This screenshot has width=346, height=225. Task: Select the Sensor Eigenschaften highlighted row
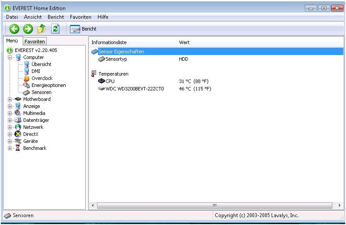[x=217, y=52]
